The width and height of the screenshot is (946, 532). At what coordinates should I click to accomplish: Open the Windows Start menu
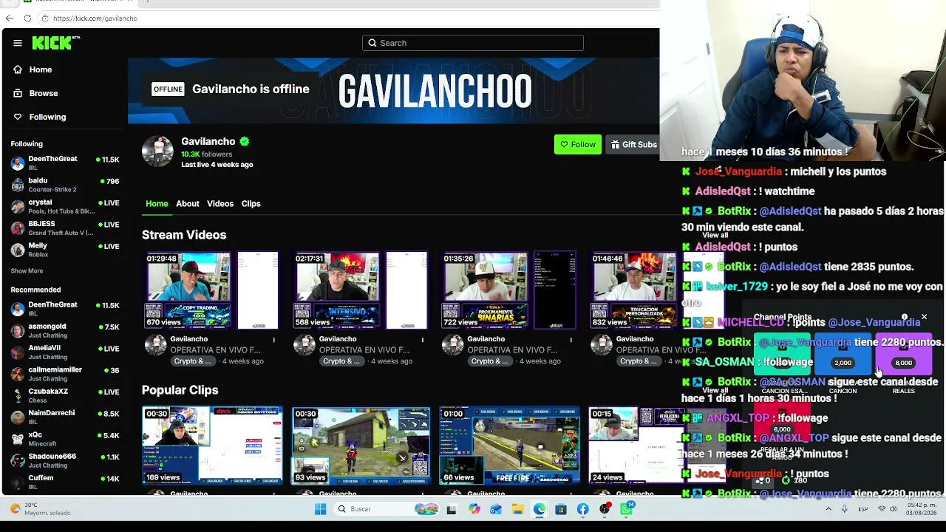pyautogui.click(x=320, y=509)
